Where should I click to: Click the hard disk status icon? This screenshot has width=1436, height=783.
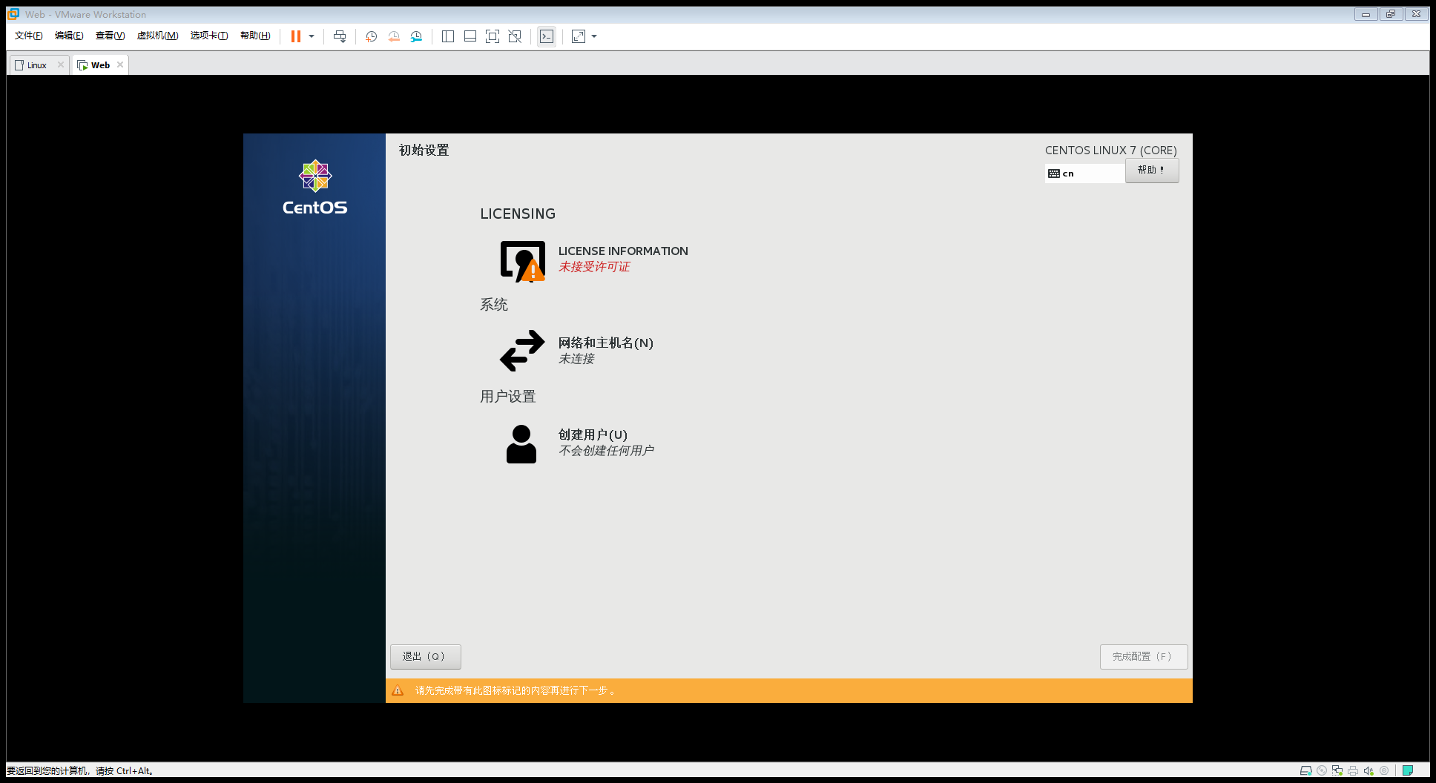coord(1306,770)
